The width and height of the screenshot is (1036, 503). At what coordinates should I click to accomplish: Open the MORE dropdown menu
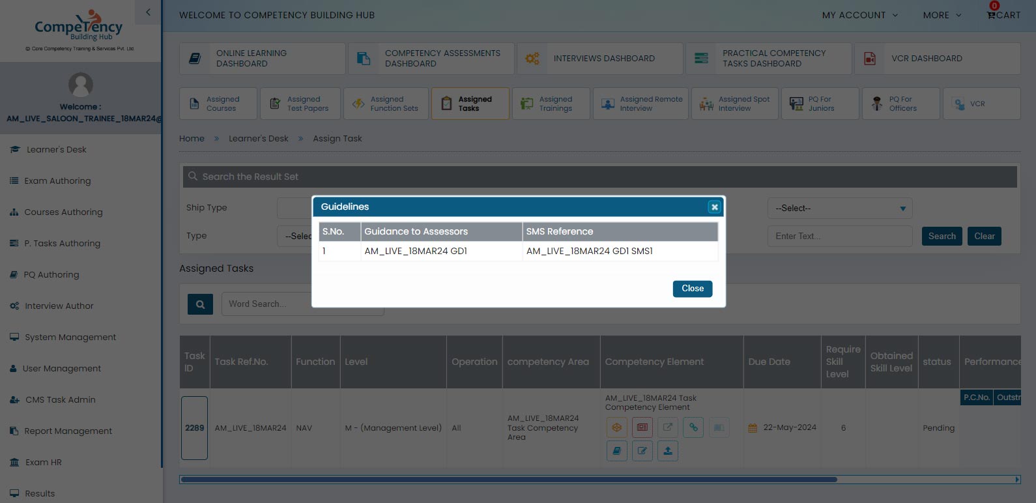coord(942,15)
